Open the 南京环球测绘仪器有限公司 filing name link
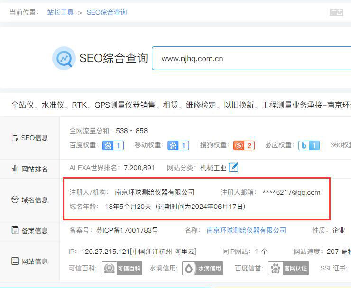Screen dimensions: 351x288 click(246, 230)
